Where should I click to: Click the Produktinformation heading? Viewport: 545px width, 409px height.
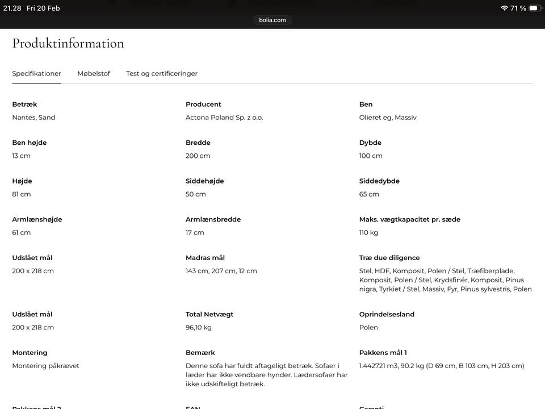pos(68,43)
